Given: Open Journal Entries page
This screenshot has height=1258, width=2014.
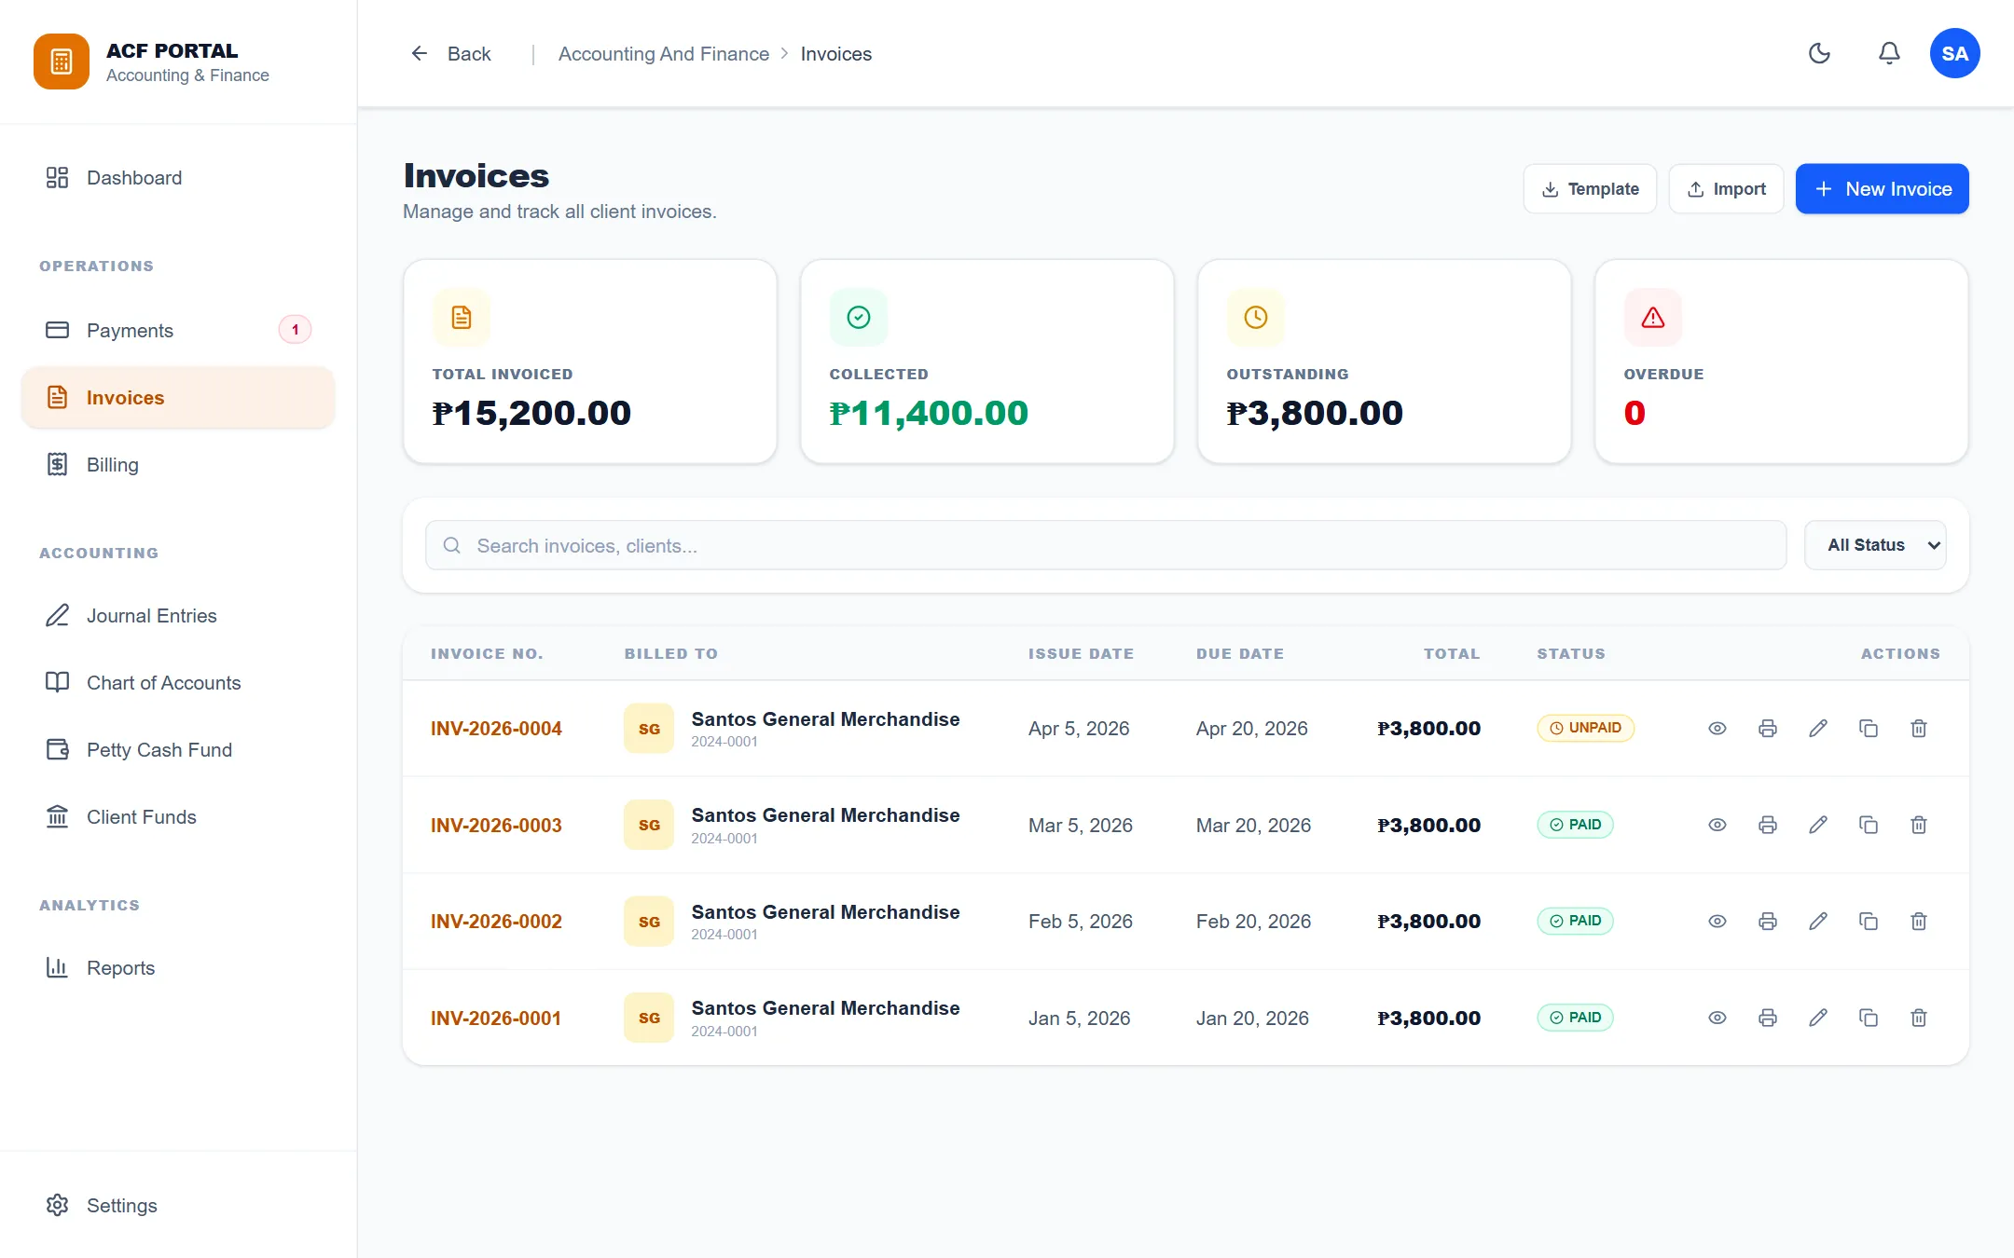Looking at the screenshot, I should (x=177, y=616).
